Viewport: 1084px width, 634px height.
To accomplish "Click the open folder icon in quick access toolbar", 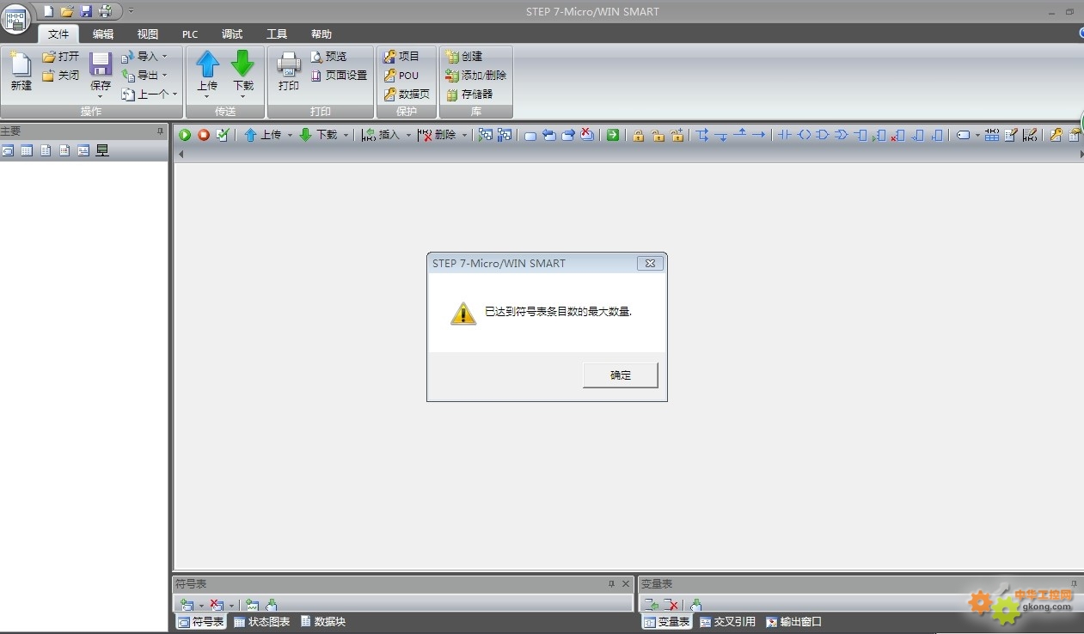I will 67,11.
